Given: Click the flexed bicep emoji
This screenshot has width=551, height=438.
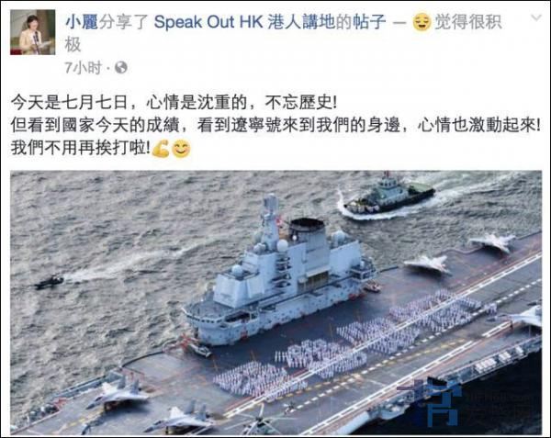Looking at the screenshot, I should pyautogui.click(x=162, y=149).
